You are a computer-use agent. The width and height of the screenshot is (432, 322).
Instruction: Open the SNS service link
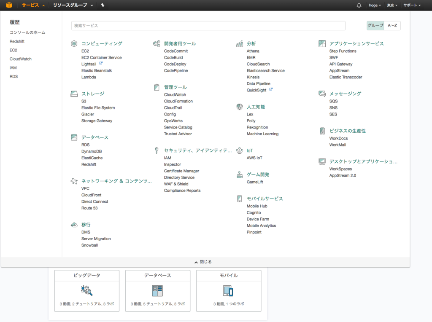coord(333,108)
